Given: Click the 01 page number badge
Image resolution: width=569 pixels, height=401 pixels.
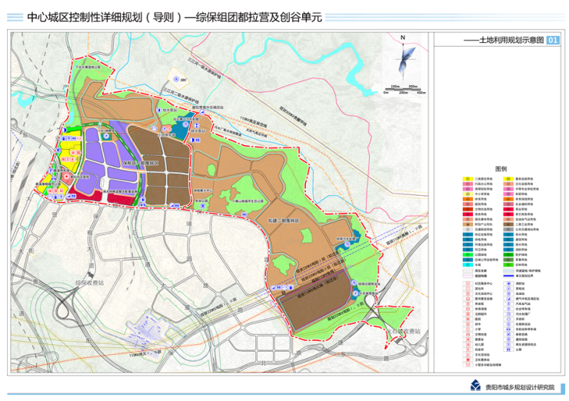Looking at the screenshot, I should coord(551,41).
